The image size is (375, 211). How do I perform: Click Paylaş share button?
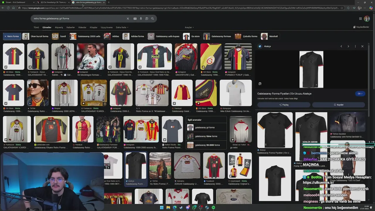pyautogui.click(x=284, y=105)
